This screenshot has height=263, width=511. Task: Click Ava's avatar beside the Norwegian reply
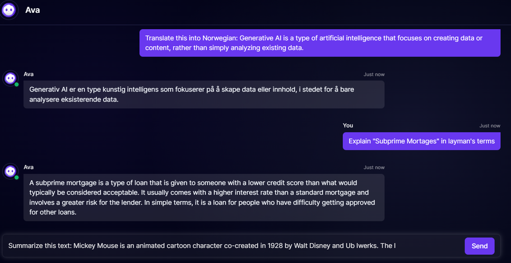(x=10, y=78)
